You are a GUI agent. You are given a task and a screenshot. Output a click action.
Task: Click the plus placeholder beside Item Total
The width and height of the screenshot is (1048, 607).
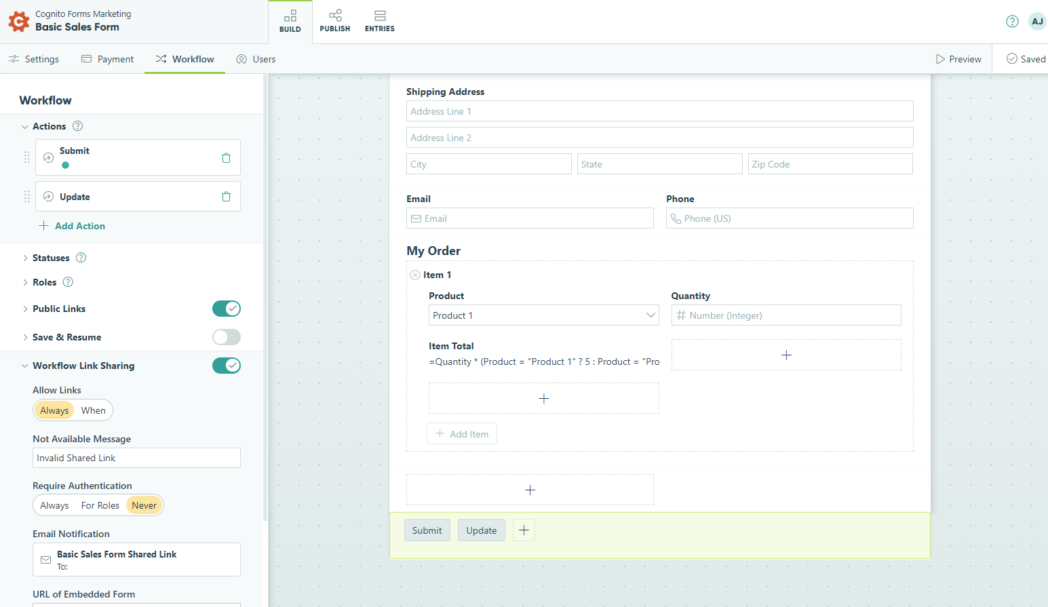click(x=786, y=355)
